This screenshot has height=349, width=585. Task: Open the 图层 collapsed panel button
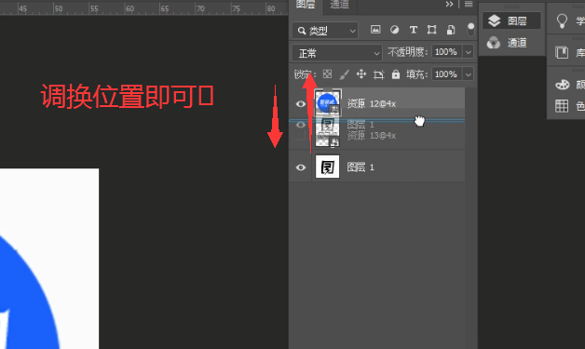(x=511, y=20)
